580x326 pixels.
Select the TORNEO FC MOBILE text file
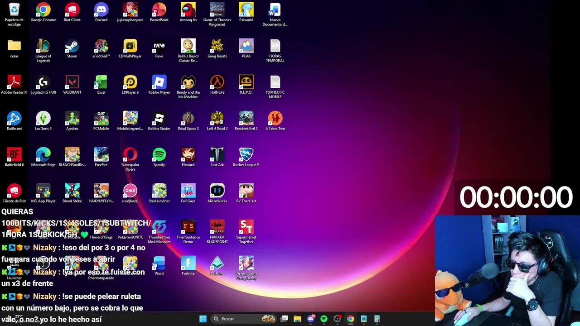[275, 87]
